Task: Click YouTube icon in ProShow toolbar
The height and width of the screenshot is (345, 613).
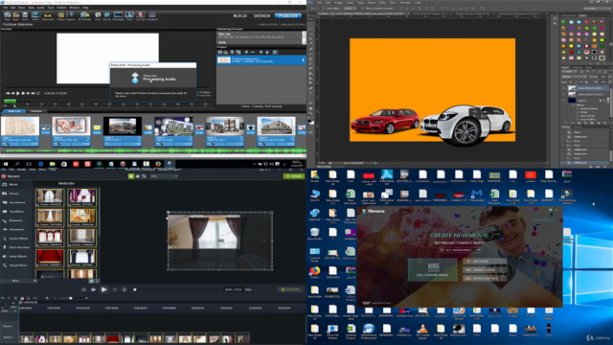Action: [x=141, y=15]
